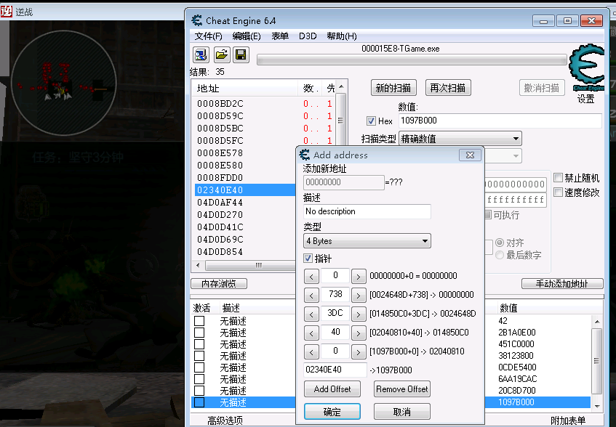
Task: Click Add Offset button
Action: 332,389
